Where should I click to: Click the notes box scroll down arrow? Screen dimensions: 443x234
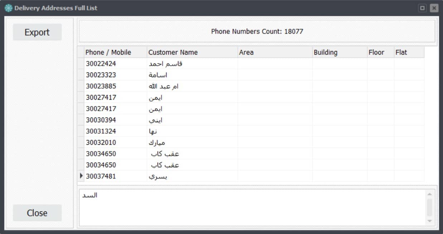click(429, 221)
